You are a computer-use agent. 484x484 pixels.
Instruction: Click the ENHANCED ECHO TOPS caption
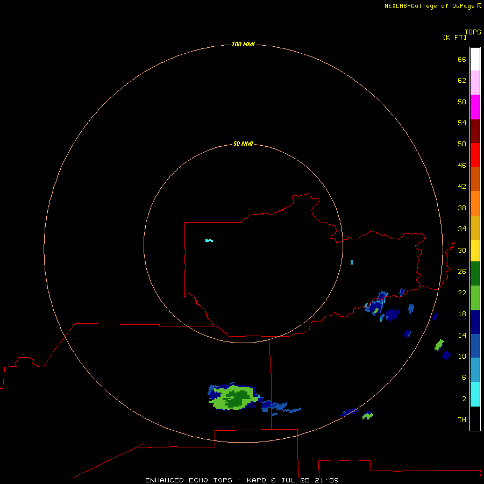pos(189,480)
